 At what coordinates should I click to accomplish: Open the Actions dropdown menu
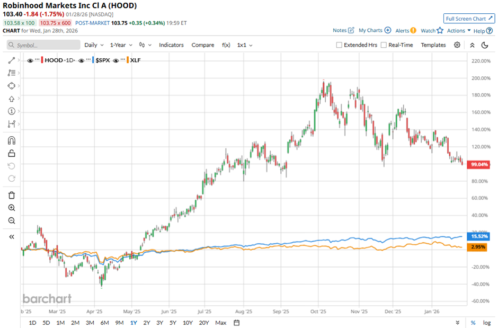[458, 31]
